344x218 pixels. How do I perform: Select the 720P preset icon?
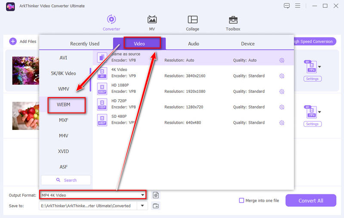click(x=102, y=104)
